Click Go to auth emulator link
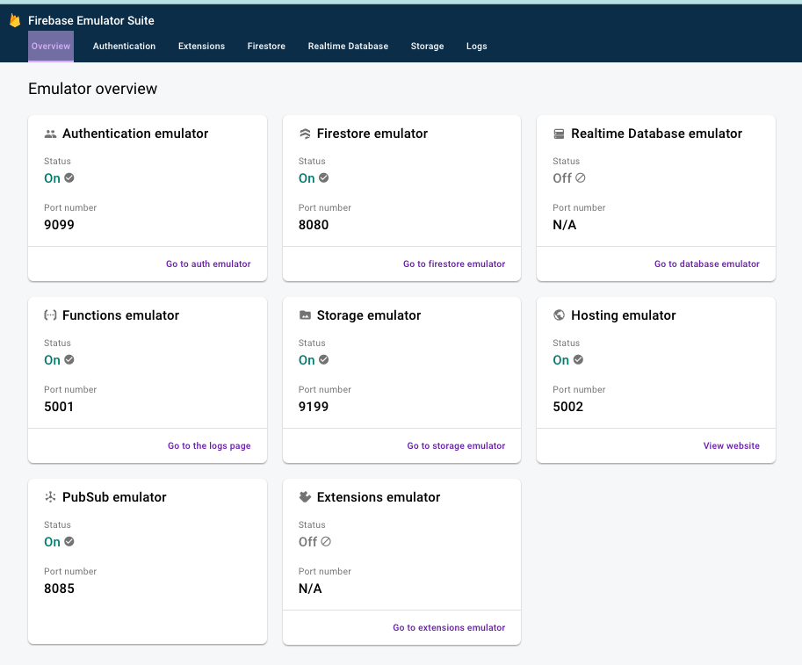 pyautogui.click(x=208, y=264)
